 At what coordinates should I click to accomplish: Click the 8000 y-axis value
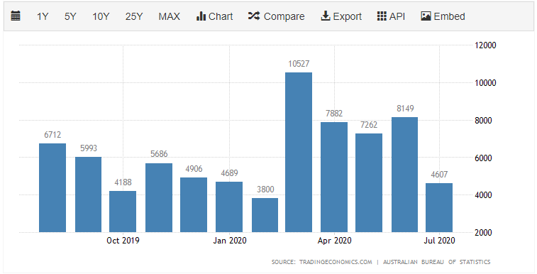483,121
